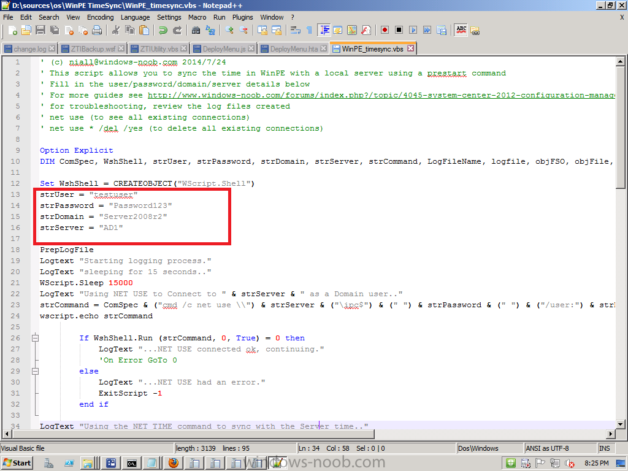Stop macro recording with black square icon
The image size is (628, 471).
tap(399, 31)
